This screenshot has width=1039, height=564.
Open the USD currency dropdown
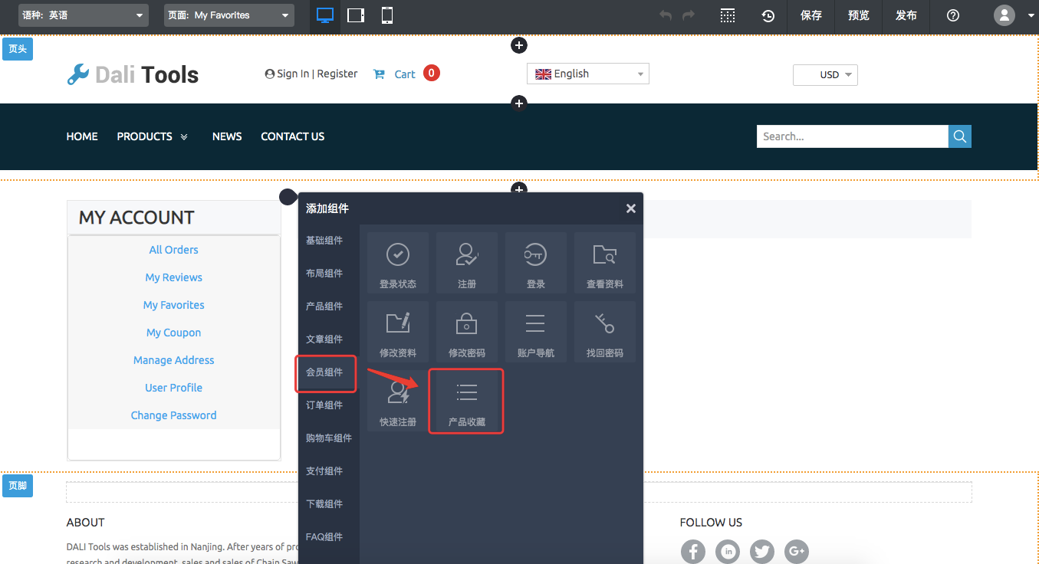click(825, 74)
